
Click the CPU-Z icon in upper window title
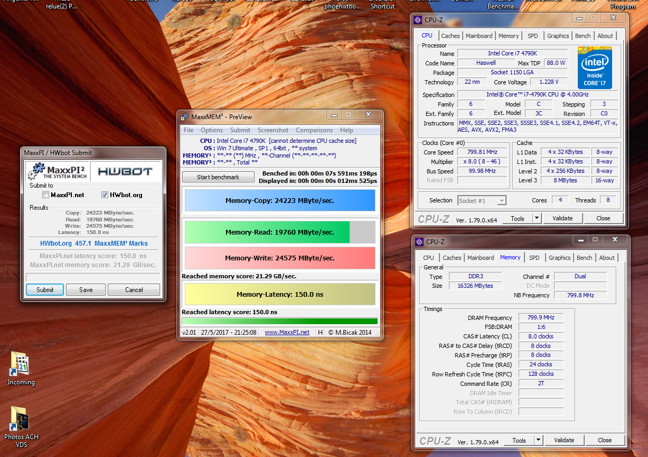pos(419,20)
